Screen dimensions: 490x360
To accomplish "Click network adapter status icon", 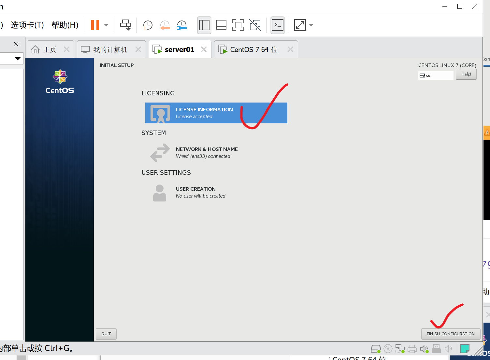I will pos(400,349).
